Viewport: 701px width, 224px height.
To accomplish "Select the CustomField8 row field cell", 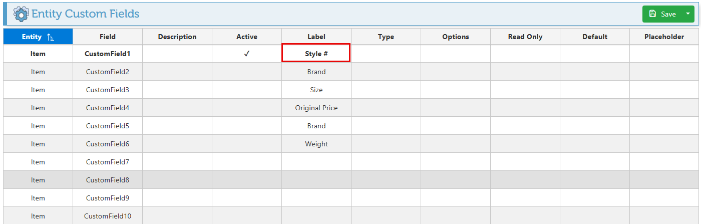I will pyautogui.click(x=108, y=180).
